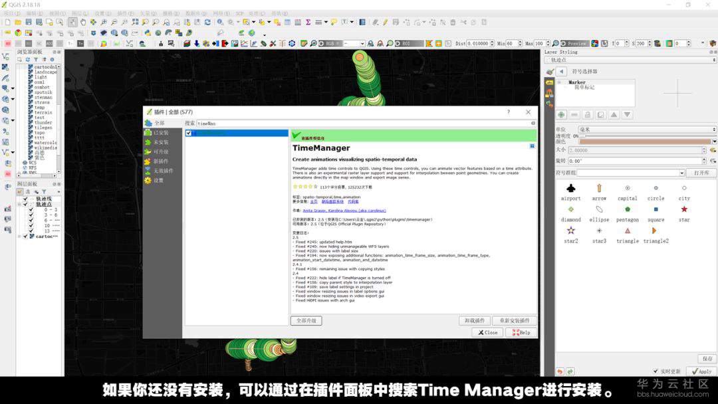This screenshot has height=404, width=718.
Task: Expand the cartoc layer tree
Action: click(x=20, y=237)
